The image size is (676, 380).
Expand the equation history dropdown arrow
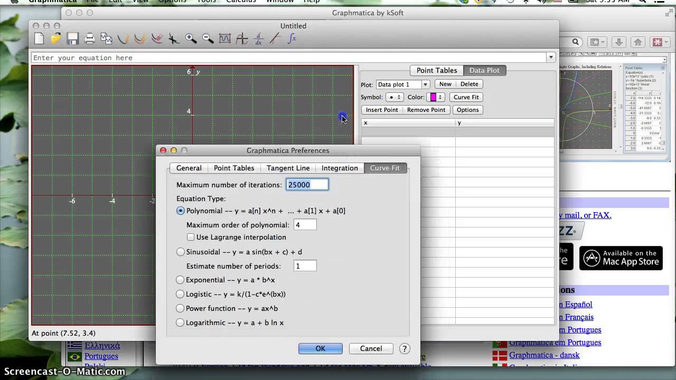[551, 58]
